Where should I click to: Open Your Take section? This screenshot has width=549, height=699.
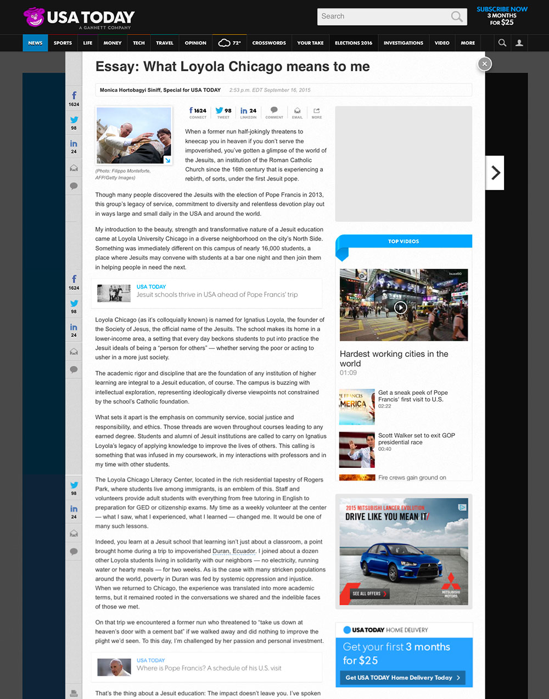[310, 43]
